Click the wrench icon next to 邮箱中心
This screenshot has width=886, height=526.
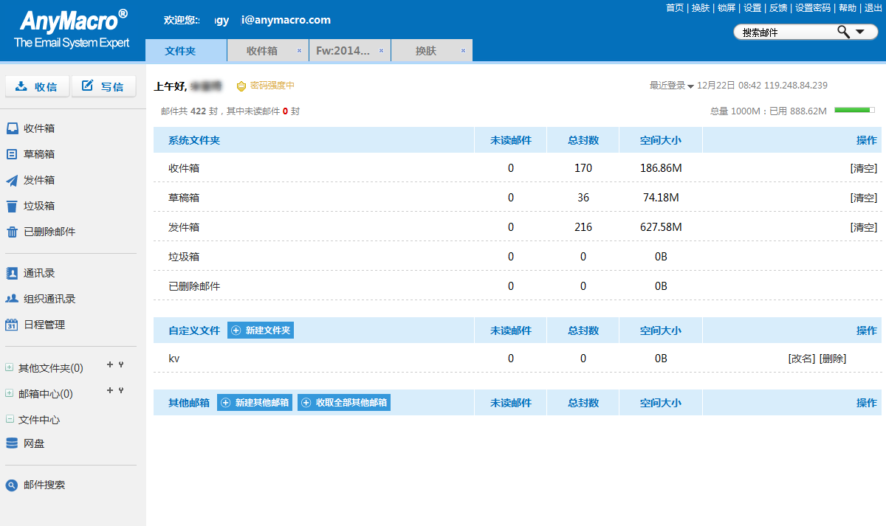click(x=121, y=390)
